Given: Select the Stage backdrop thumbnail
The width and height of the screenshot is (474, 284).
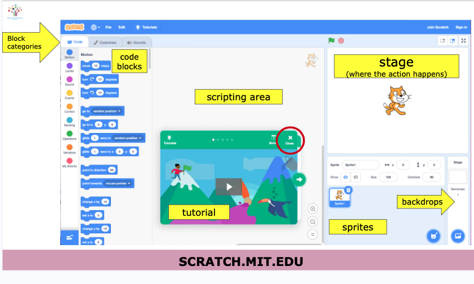Looking at the screenshot, I should click(x=458, y=176).
